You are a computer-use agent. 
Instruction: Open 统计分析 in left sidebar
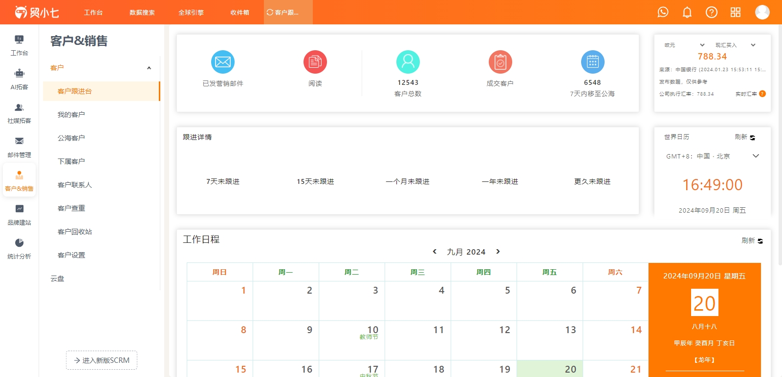19,249
